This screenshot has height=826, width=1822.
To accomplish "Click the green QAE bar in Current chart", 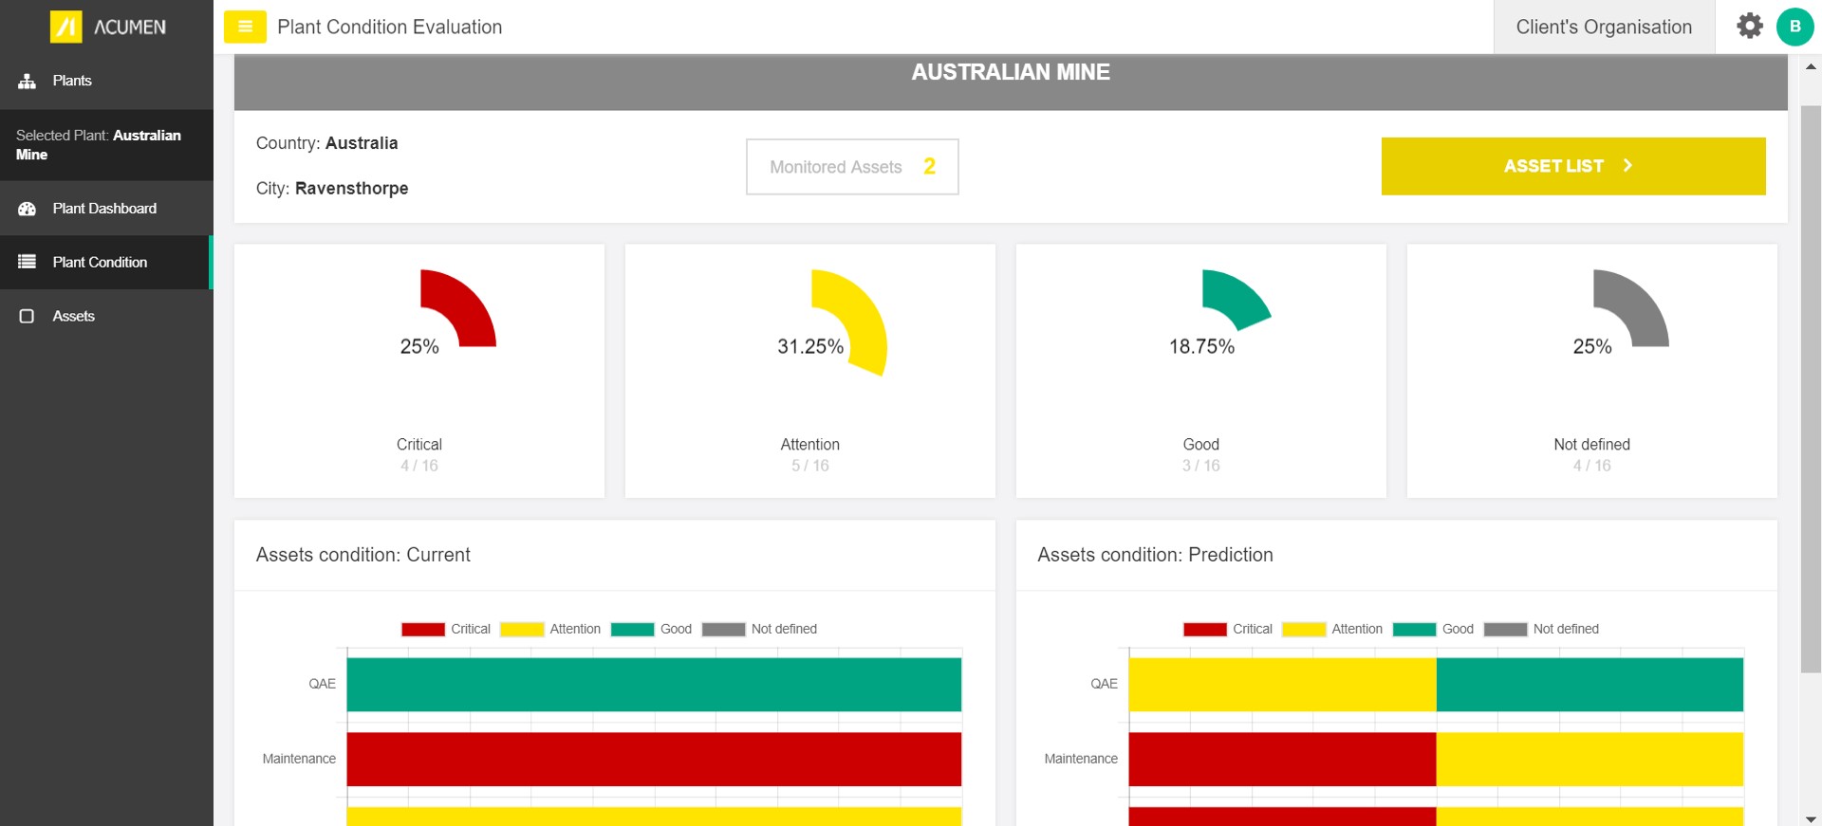I will [654, 685].
